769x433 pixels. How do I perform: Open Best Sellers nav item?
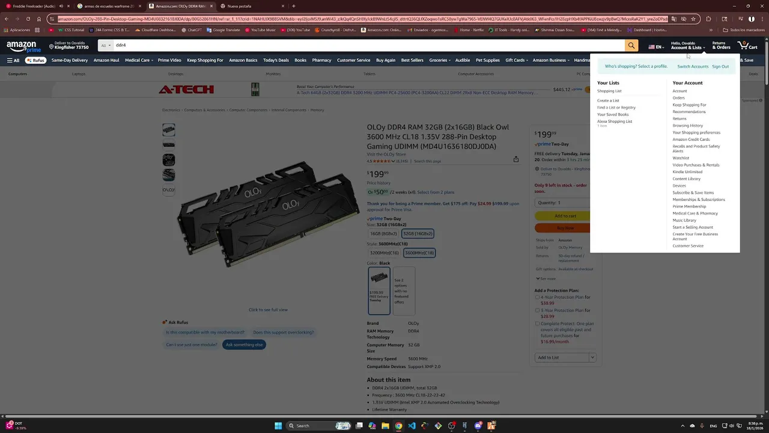coord(412,60)
